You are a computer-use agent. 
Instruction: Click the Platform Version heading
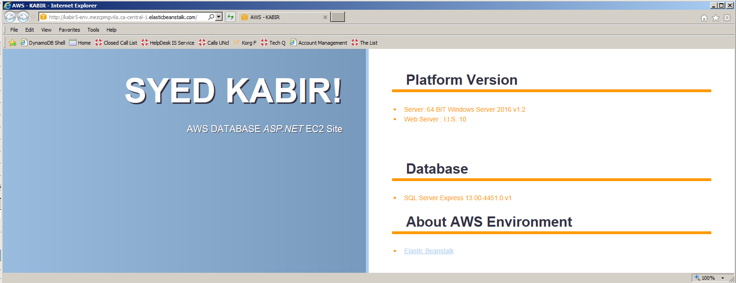[x=462, y=80]
